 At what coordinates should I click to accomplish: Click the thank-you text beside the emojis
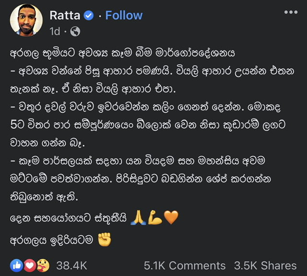[68, 218]
